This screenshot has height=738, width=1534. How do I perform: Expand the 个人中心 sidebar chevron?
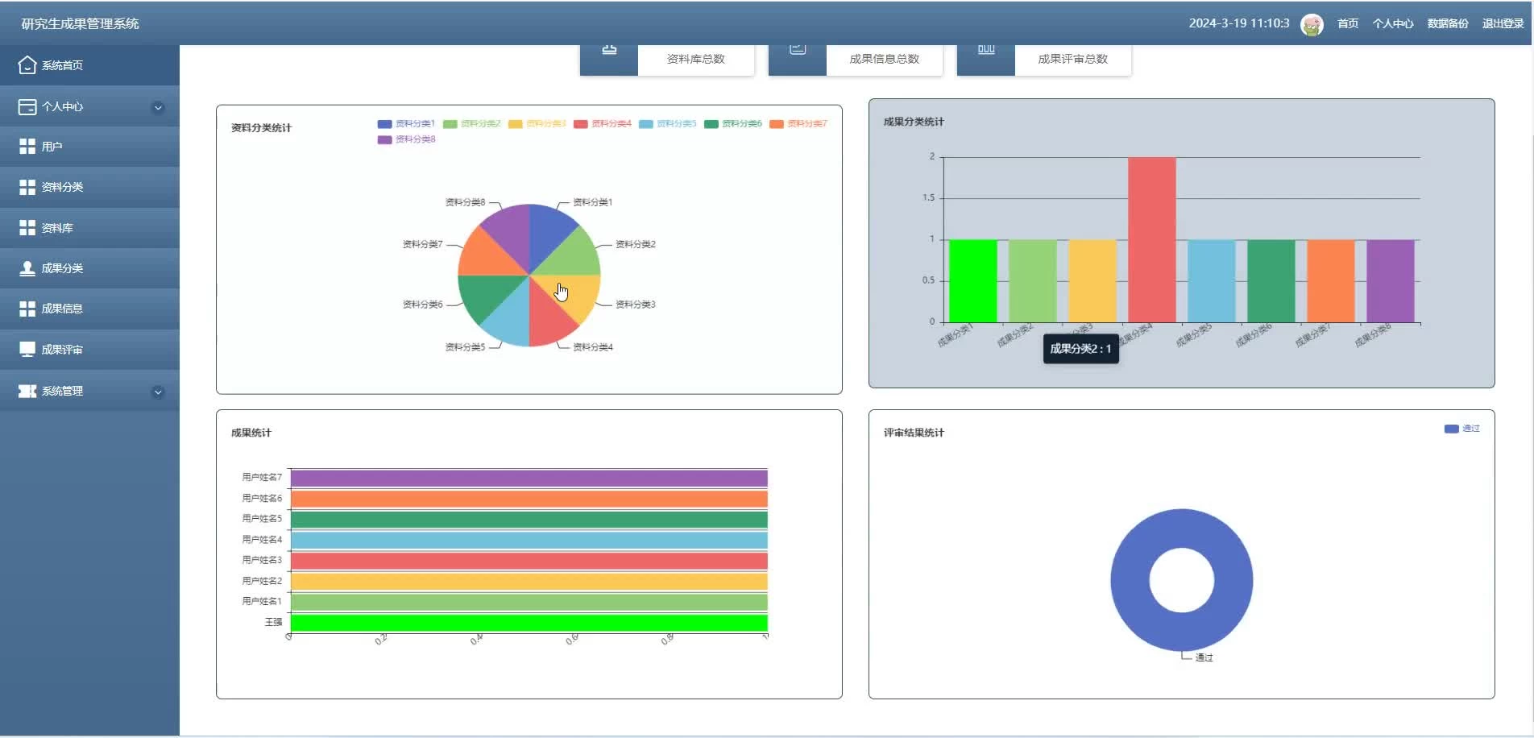(x=158, y=107)
